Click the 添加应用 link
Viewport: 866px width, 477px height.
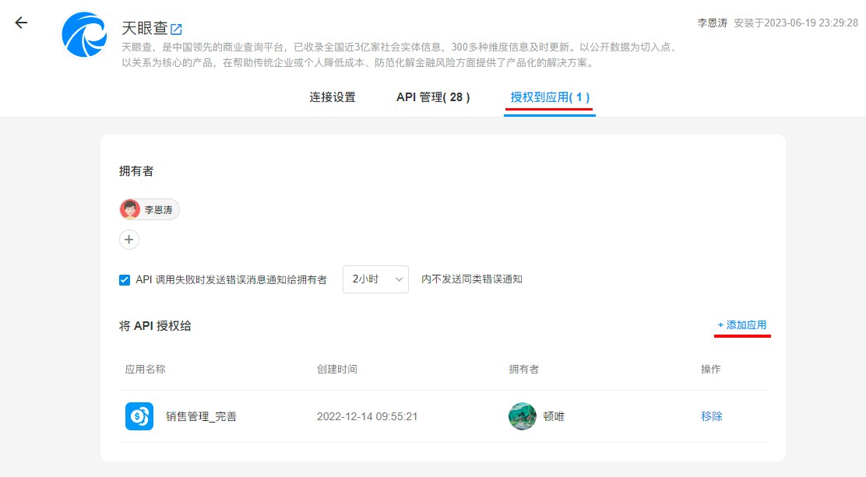coord(742,325)
